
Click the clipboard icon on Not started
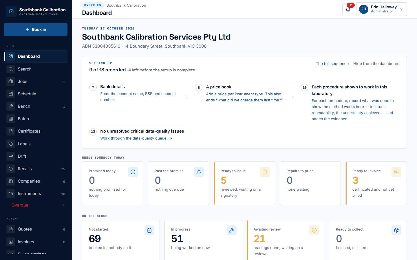(149, 230)
